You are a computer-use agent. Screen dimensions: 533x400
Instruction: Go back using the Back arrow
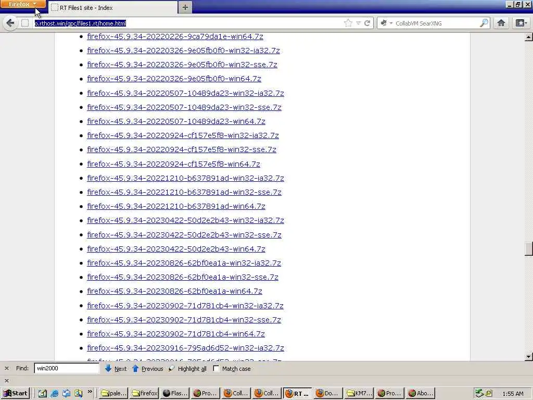pos(10,23)
